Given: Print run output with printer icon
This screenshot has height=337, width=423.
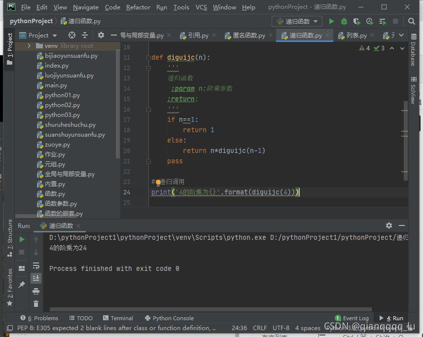Looking at the screenshot, I should (36, 291).
